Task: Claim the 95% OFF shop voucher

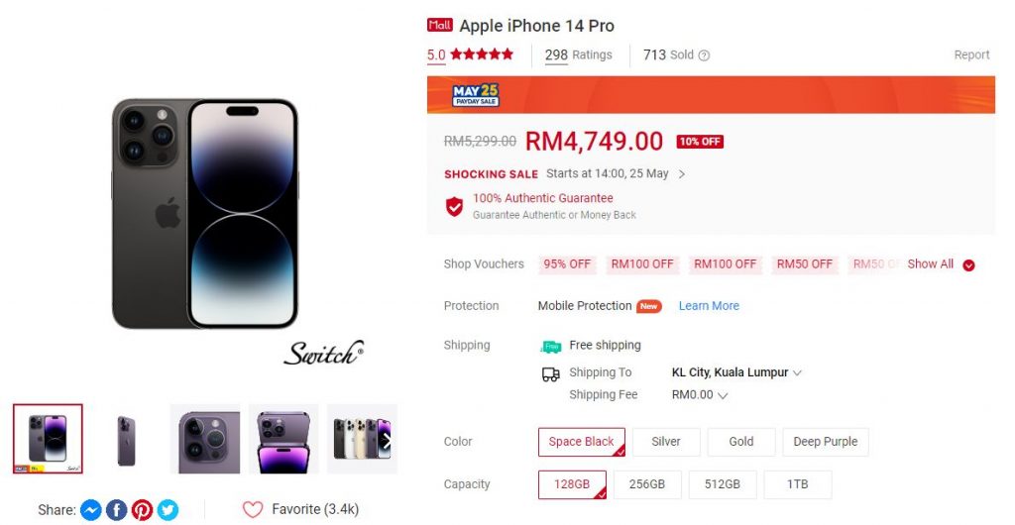Action: click(567, 263)
